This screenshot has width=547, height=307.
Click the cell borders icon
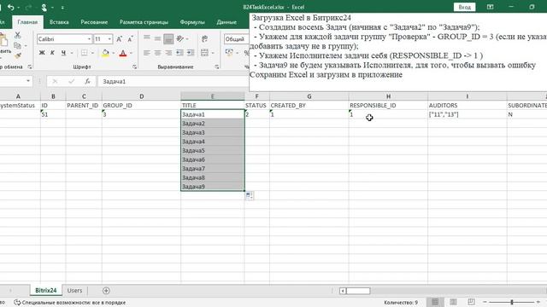(85, 53)
